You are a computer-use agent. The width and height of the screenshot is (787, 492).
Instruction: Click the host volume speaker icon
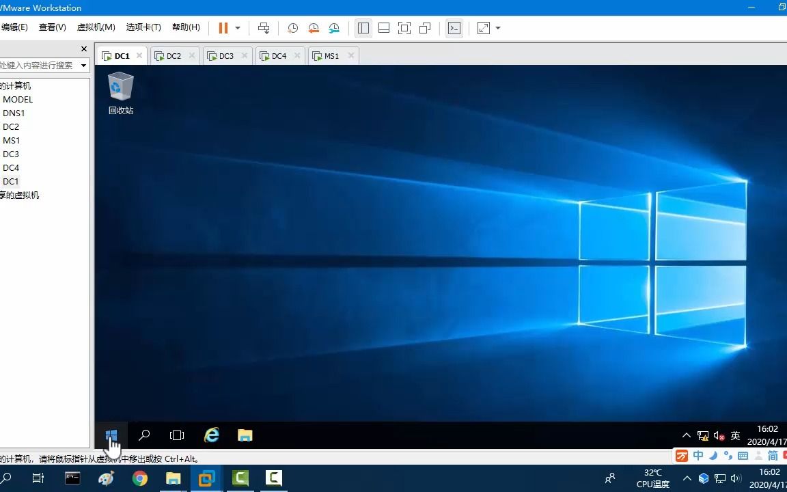(x=736, y=478)
